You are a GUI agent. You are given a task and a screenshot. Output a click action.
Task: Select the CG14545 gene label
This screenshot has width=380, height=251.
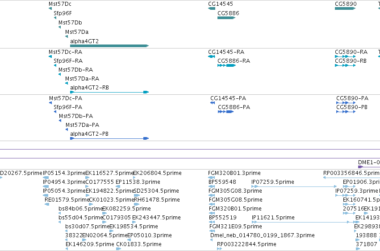point(221,4)
